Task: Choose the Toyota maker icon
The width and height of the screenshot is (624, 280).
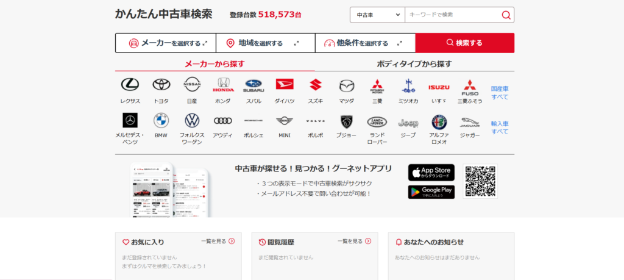Action: tap(161, 85)
